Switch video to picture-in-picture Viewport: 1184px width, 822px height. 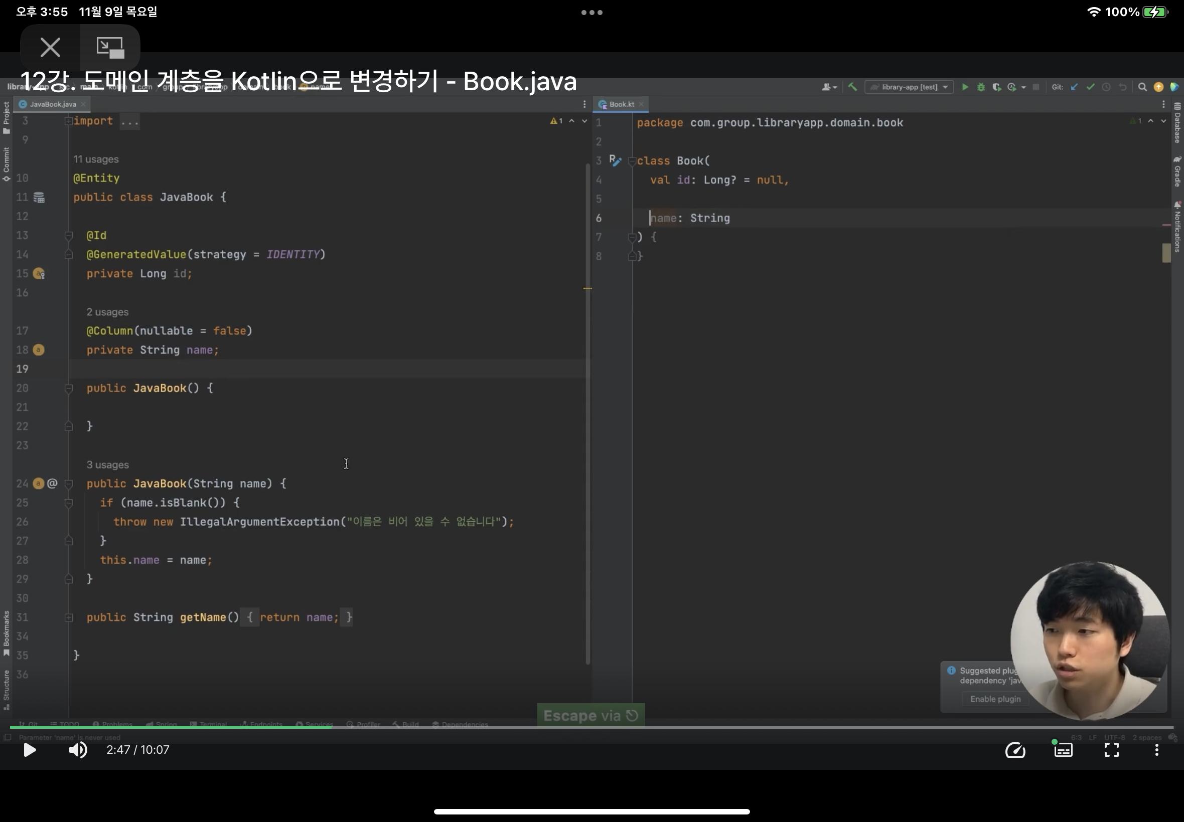tap(110, 48)
